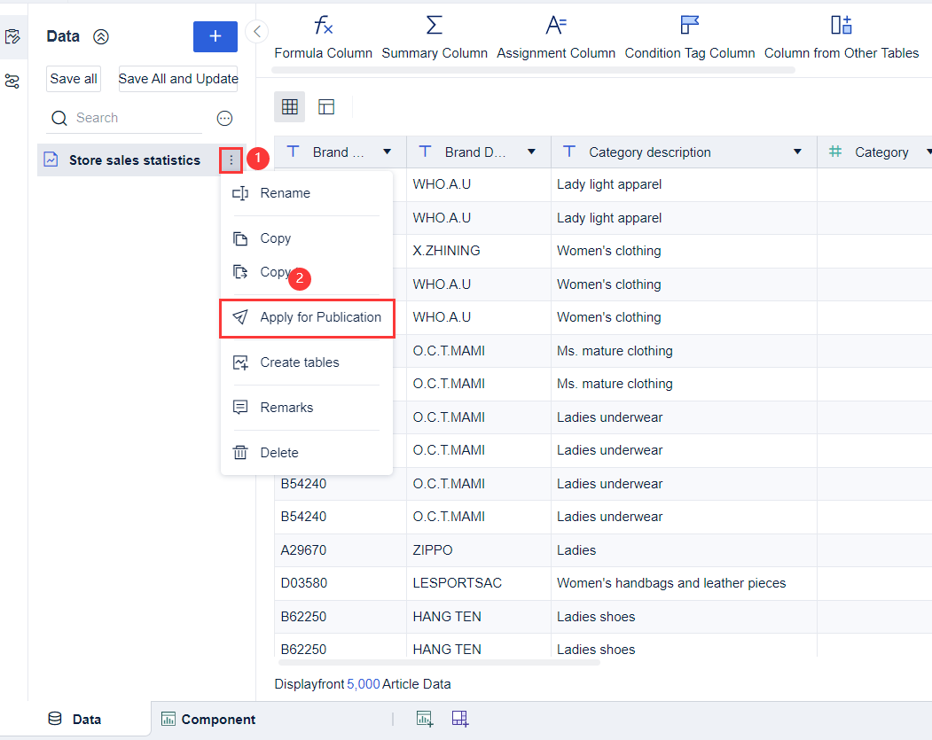The width and height of the screenshot is (932, 740).
Task: Switch to the grid view mode toggle
Action: 289,106
